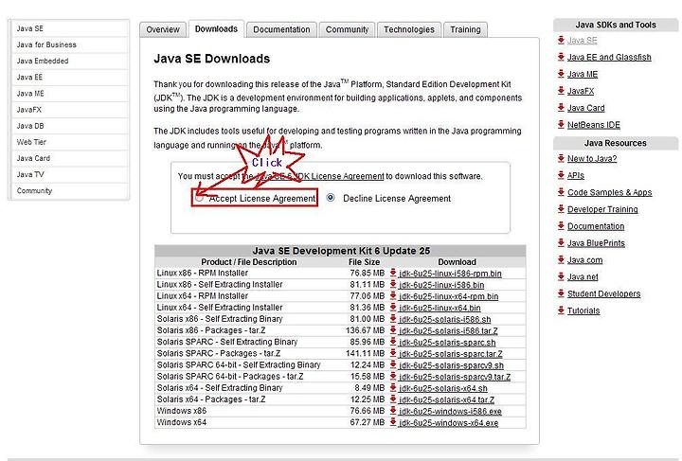This screenshot has width=682, height=461.
Task: Click download arrow icon beside jdk-6u25-linux-x64-rpm.bin
Action: pos(393,296)
